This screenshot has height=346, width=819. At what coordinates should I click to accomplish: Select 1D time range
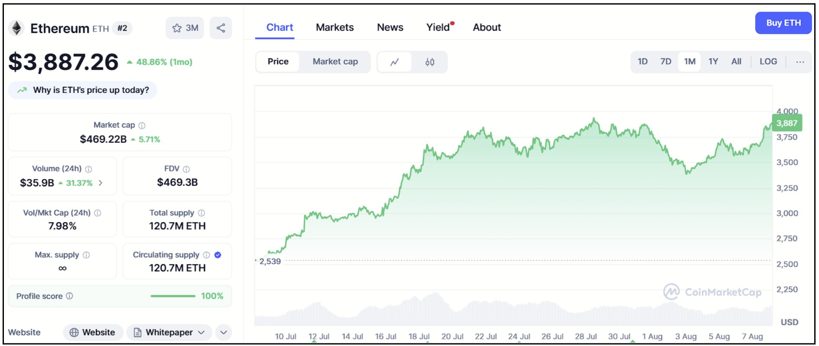pos(642,61)
